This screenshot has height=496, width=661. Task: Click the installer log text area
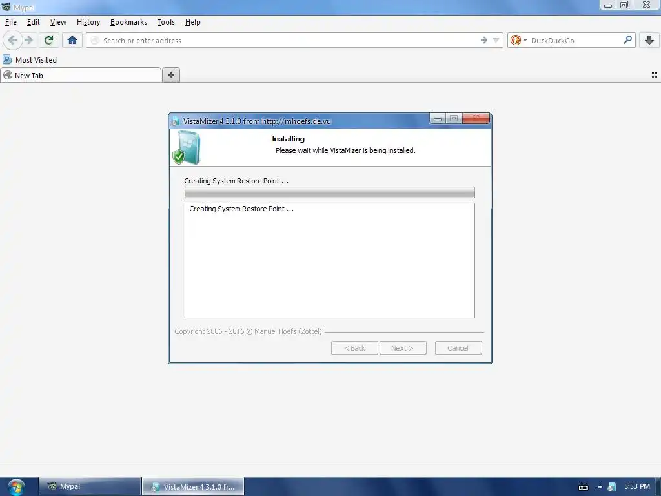(330, 261)
